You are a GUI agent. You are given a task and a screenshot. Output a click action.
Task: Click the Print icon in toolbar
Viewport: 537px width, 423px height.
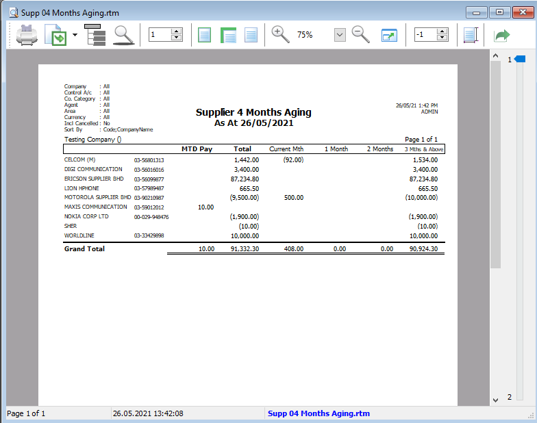27,34
